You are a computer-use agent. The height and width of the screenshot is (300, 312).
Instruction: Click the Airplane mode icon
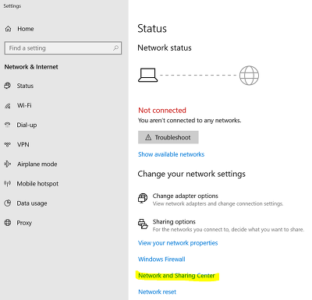click(8, 164)
